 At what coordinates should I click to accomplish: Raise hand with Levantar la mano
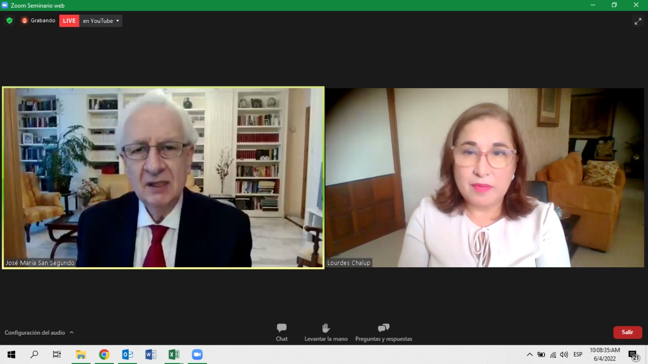point(326,332)
